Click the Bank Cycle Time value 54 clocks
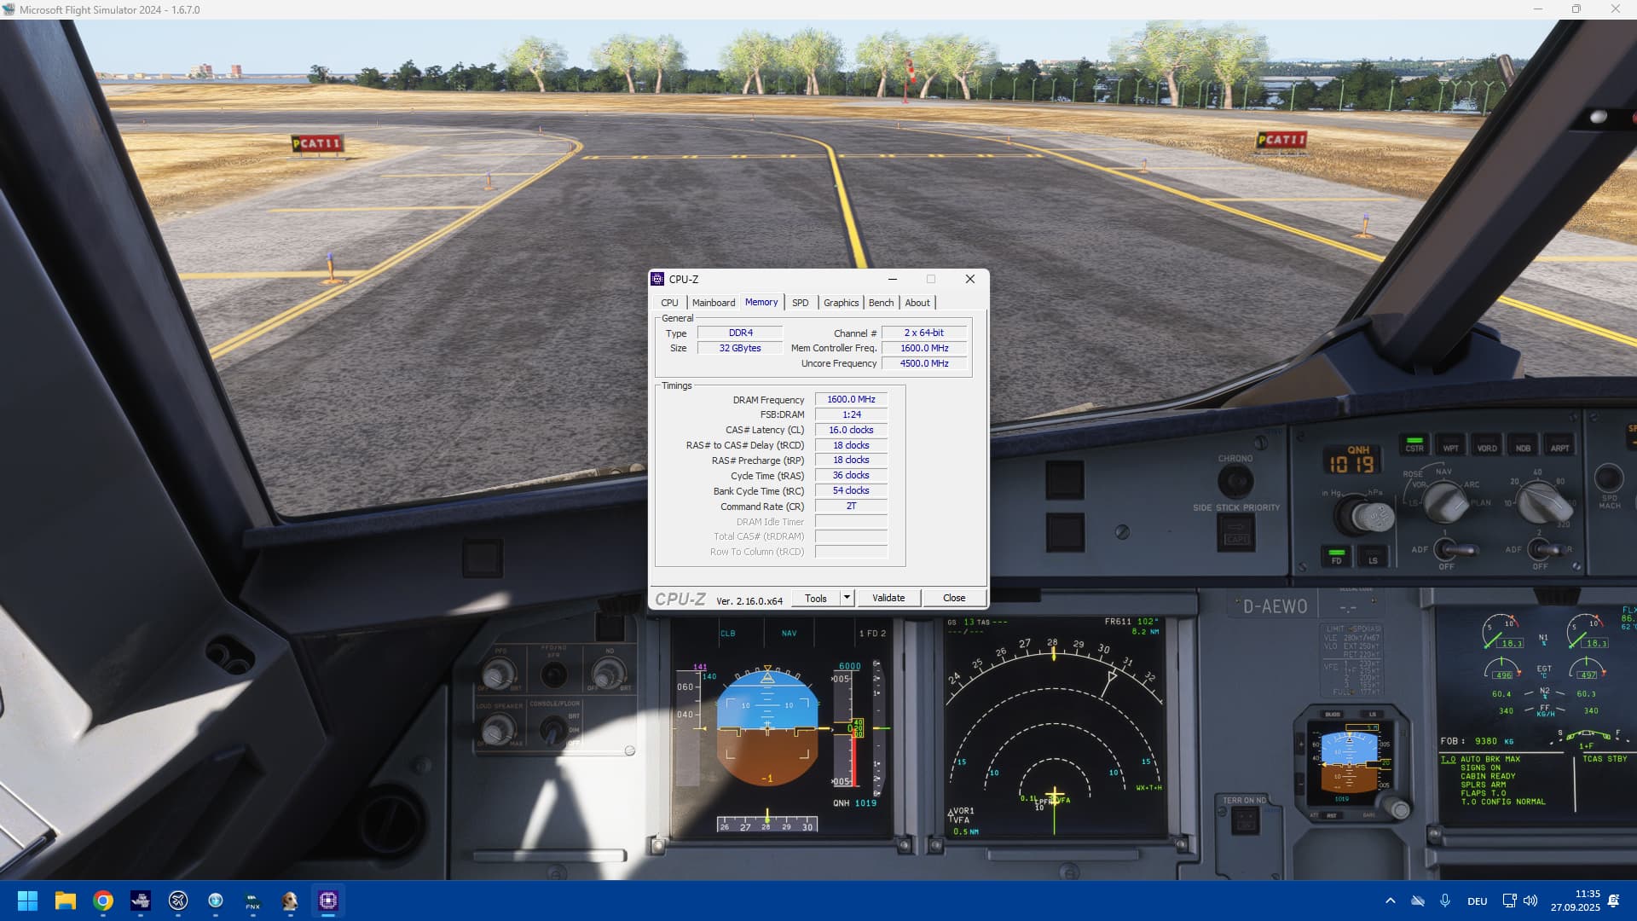This screenshot has height=921, width=1637. [851, 490]
